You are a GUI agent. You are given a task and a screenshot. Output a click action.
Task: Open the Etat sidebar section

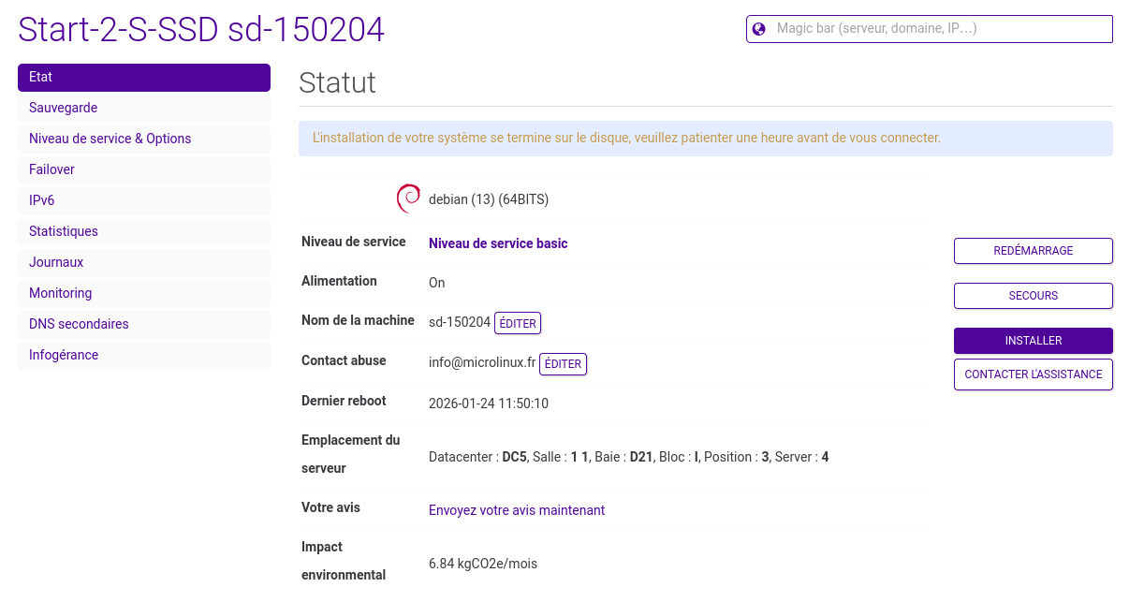(x=144, y=78)
